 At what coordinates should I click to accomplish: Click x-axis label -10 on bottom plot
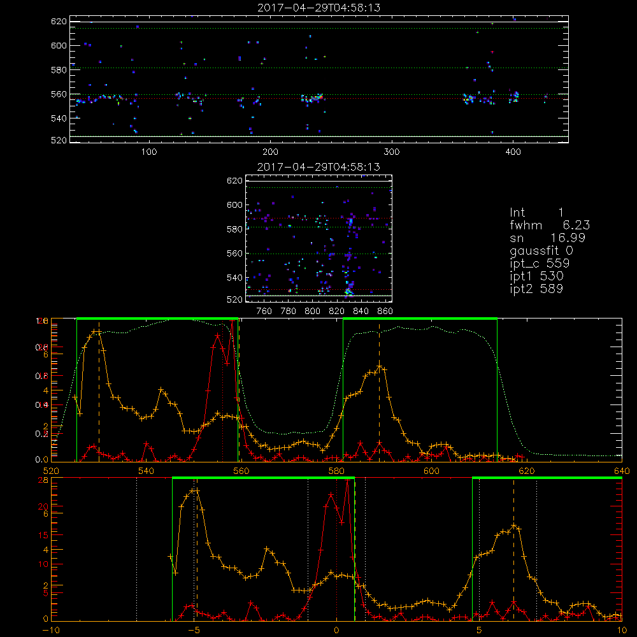50,630
